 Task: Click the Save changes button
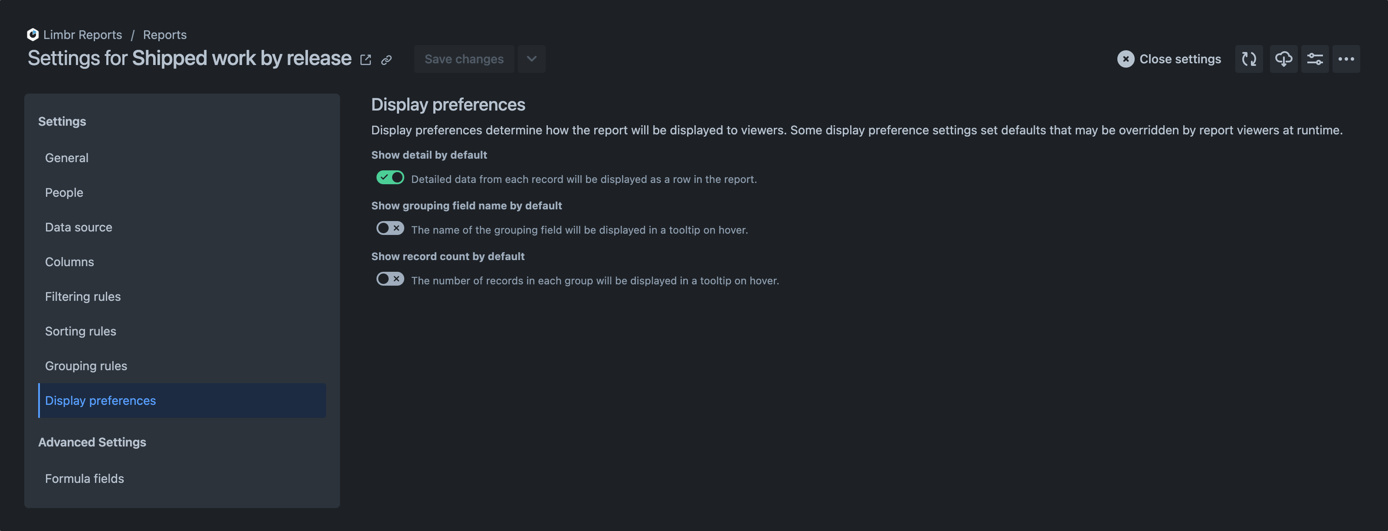(464, 59)
